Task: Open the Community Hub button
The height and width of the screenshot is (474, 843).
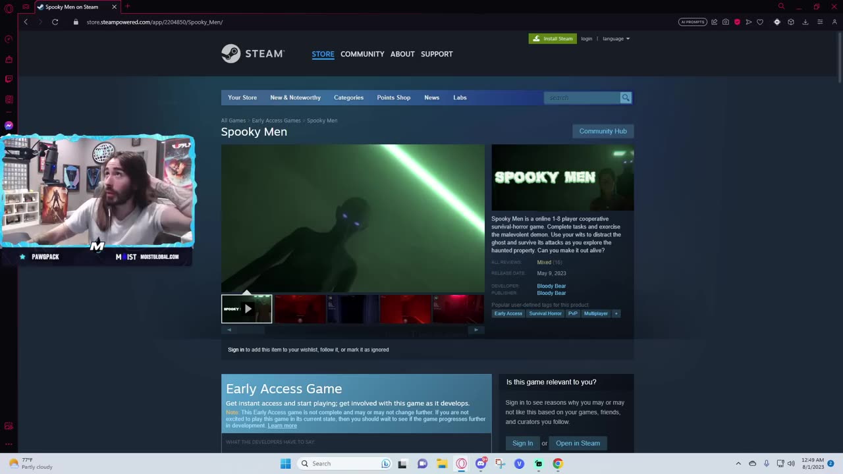Action: 603,131
